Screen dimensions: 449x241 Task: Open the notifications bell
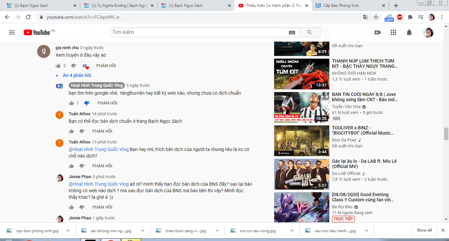click(x=409, y=32)
